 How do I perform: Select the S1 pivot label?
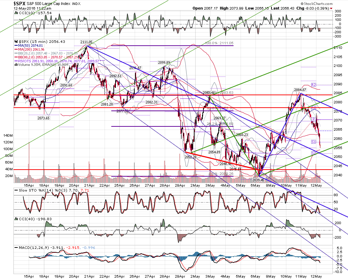[313, 142]
